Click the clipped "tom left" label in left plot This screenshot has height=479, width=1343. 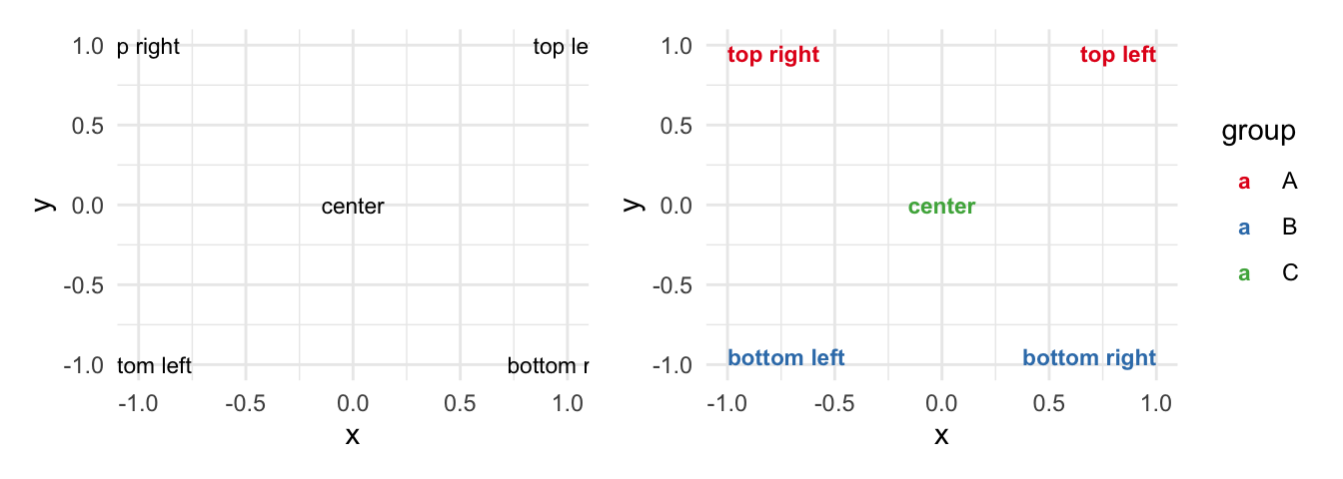[x=154, y=366]
